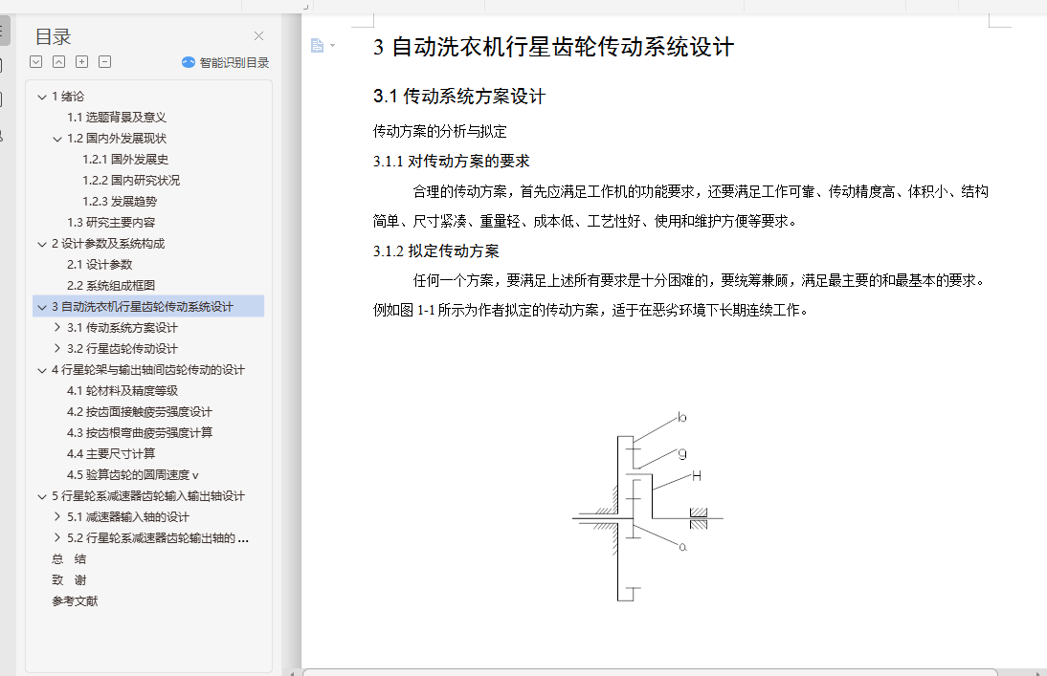Screen dimensions: 1047x676
Task: Expand the '3.2 行星齿轮传动设计' node
Action: pos(57,348)
